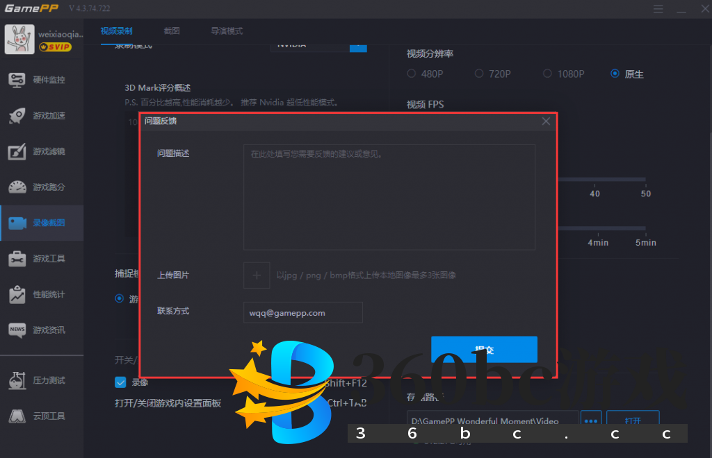Switch to the 导演模式 director mode tab
Screen dimensions: 712x458
tap(227, 31)
